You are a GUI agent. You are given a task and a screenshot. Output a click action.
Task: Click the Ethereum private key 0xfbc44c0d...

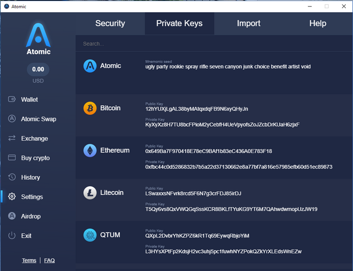[x=239, y=167]
